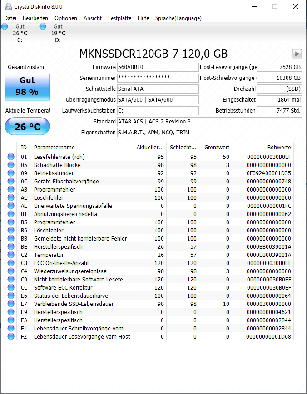307x394 pixels.
Task: Open the Optionen menu
Action: click(66, 18)
